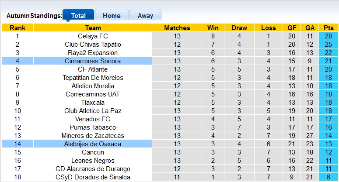The width and height of the screenshot is (339, 182).
Task: Click Tepatitlan De Morelos team name
Action: point(93,78)
